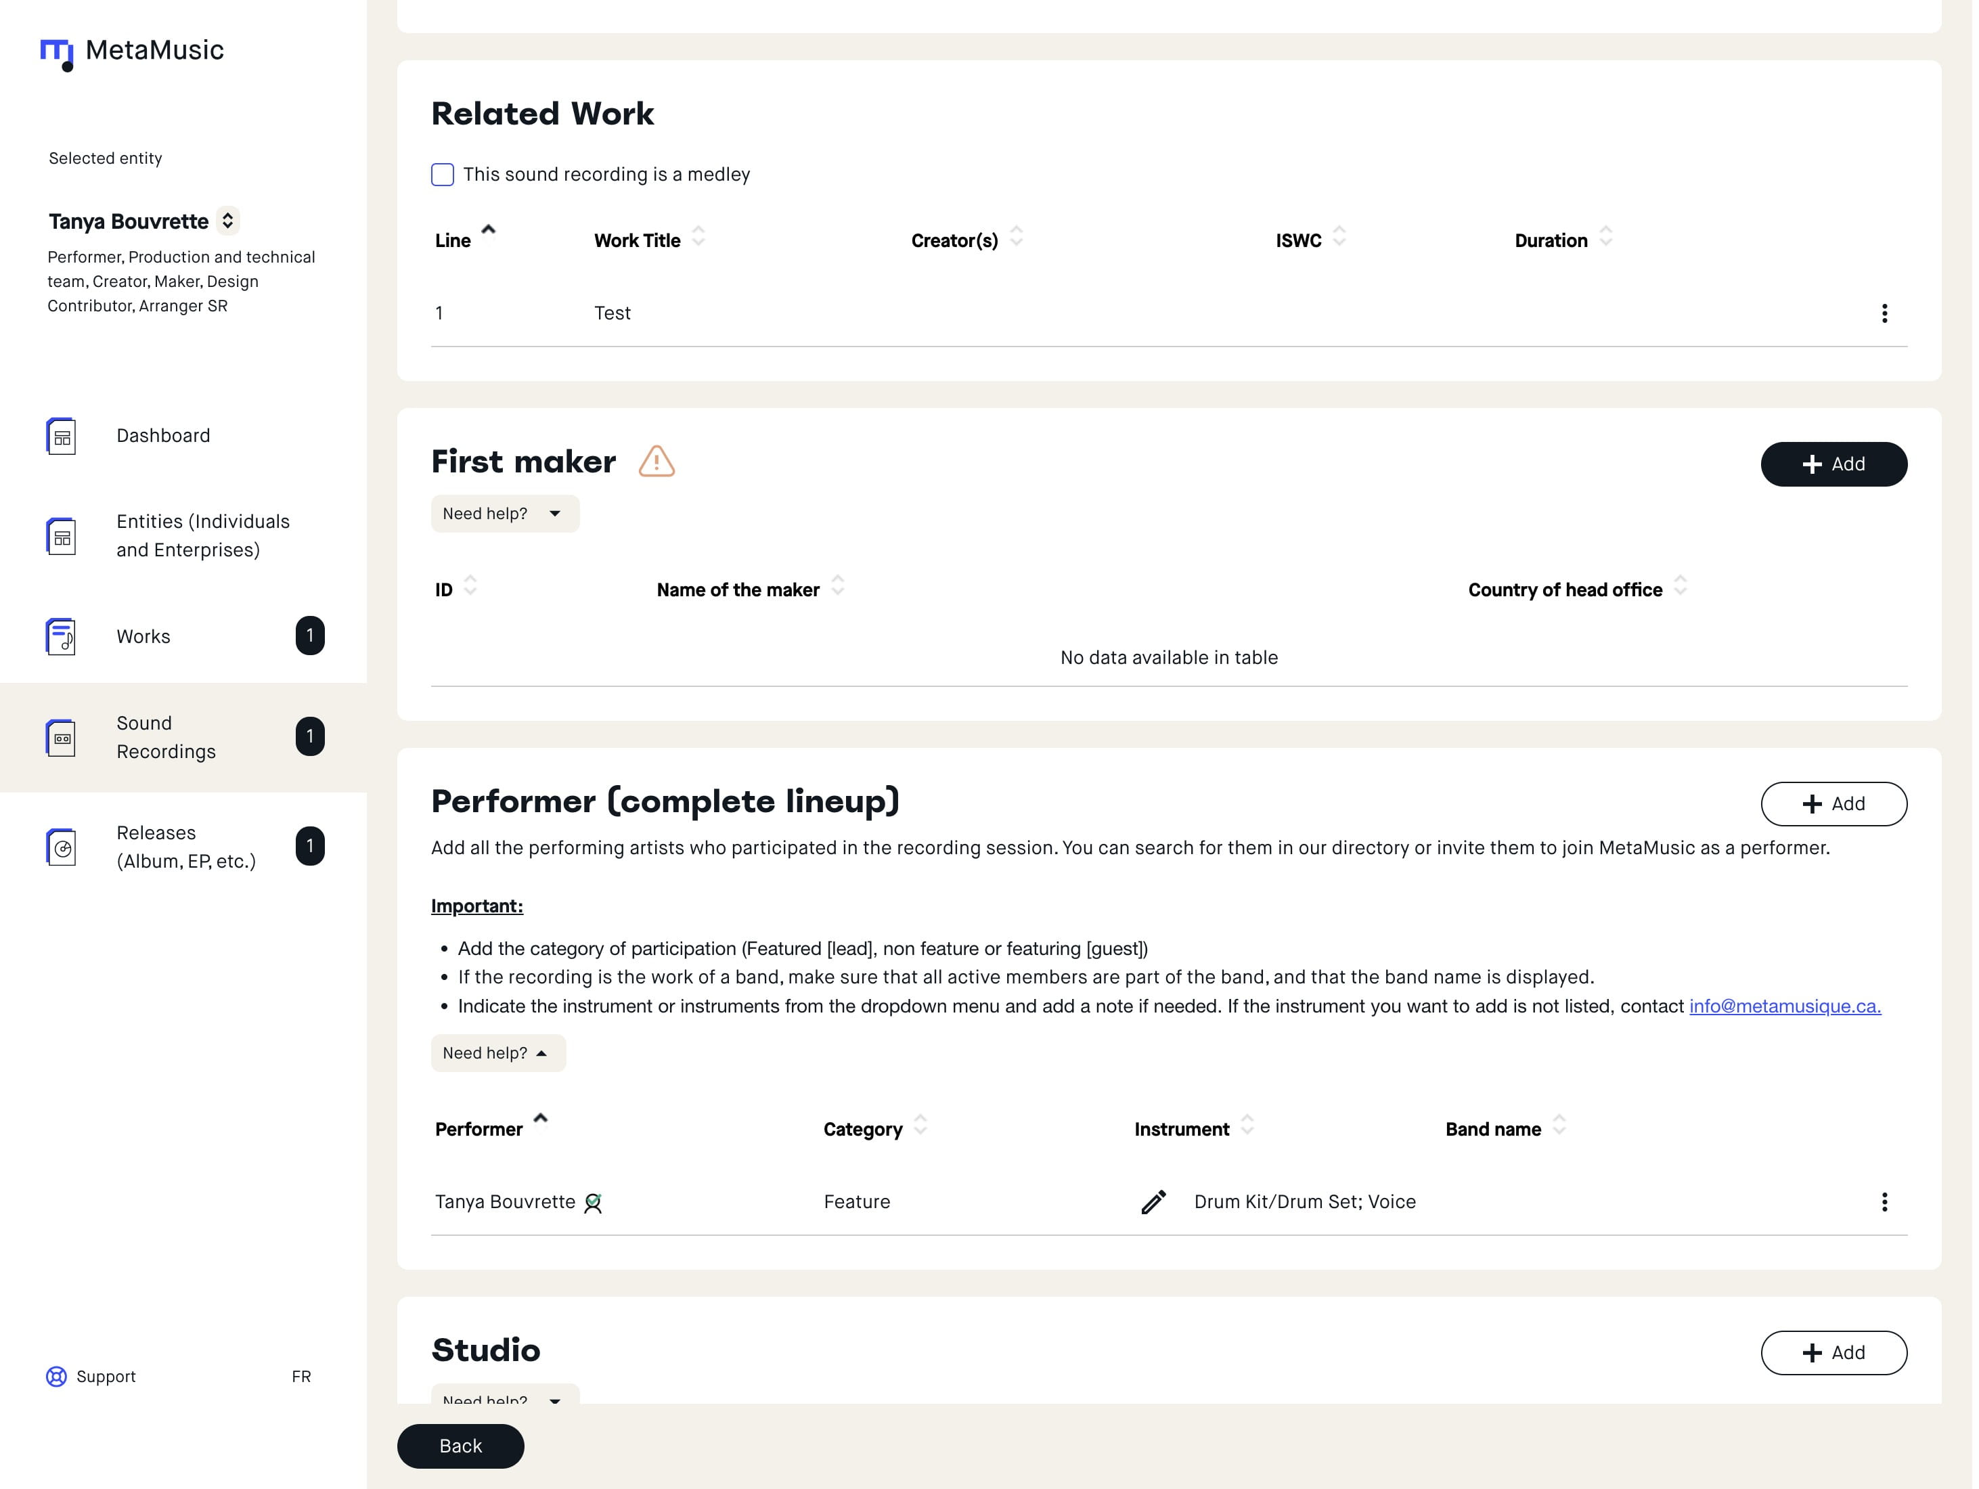Click the MetaMusic logo icon

click(58, 53)
